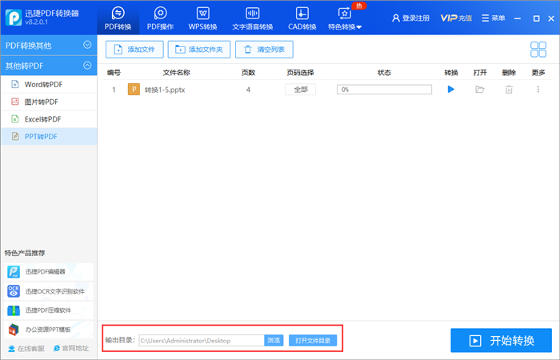Click the output directory path field
The height and width of the screenshot is (360, 560).
pyautogui.click(x=202, y=340)
